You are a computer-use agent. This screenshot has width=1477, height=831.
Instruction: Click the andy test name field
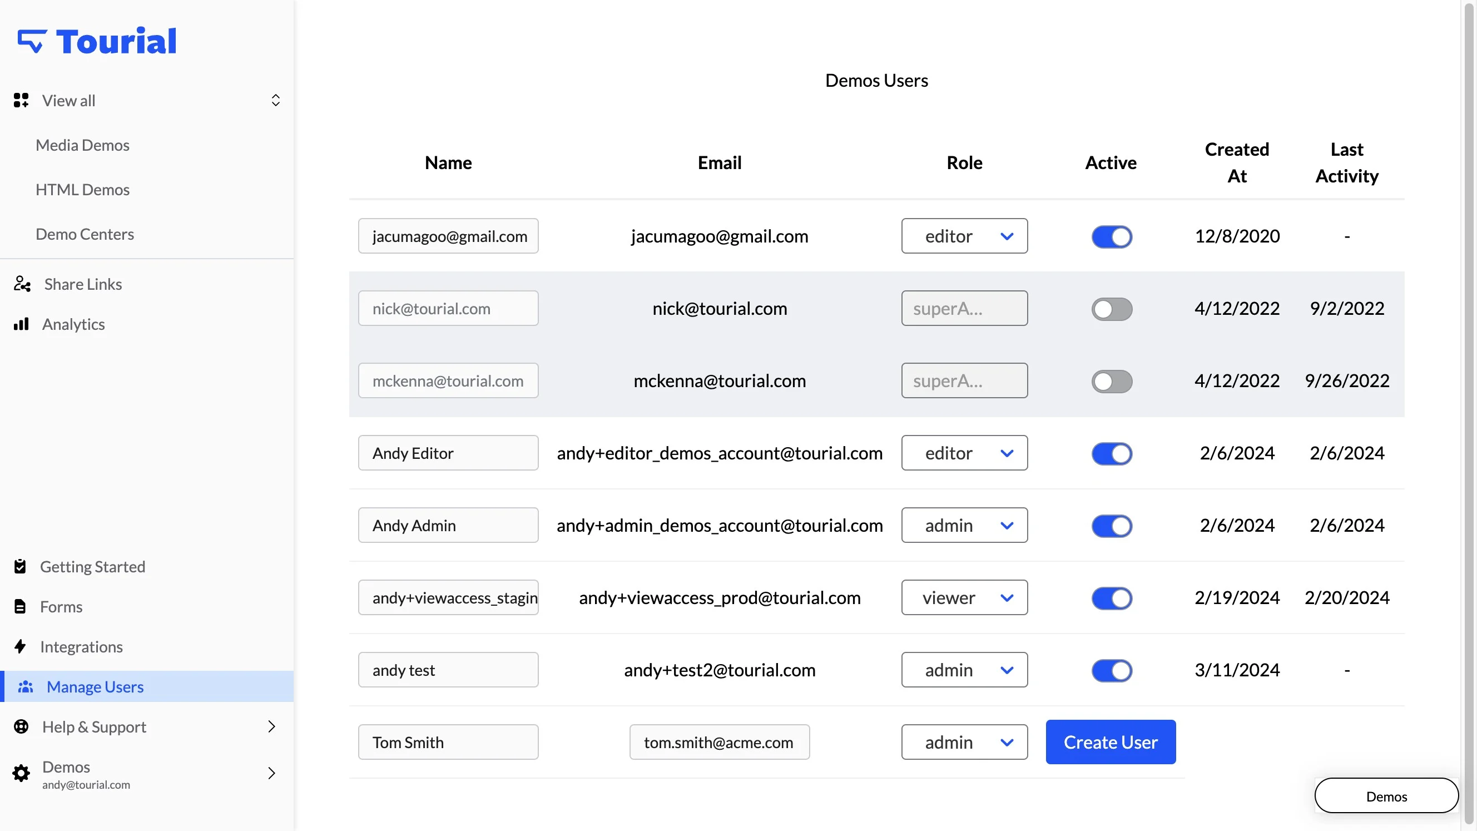click(x=448, y=670)
